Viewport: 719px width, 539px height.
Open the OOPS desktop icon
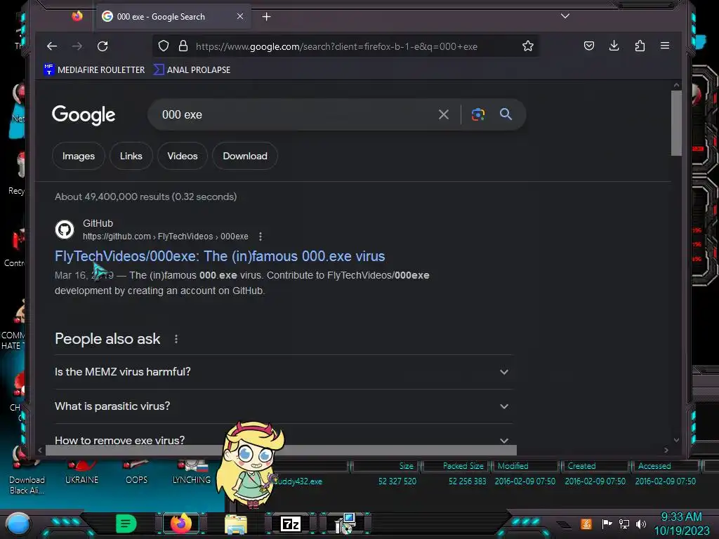click(x=136, y=473)
